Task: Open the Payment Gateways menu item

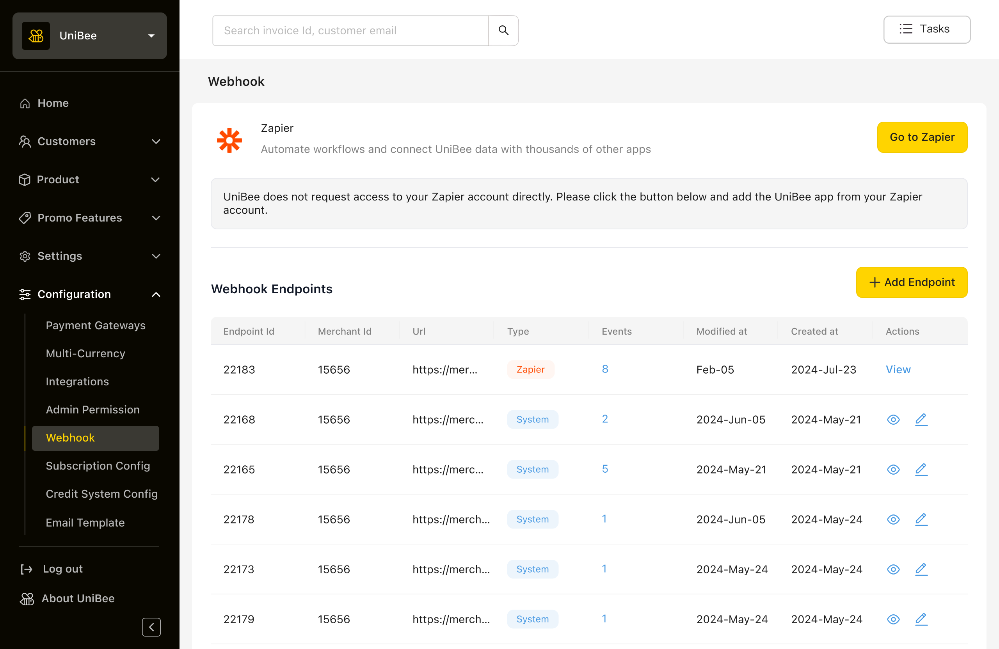Action: [x=95, y=325]
